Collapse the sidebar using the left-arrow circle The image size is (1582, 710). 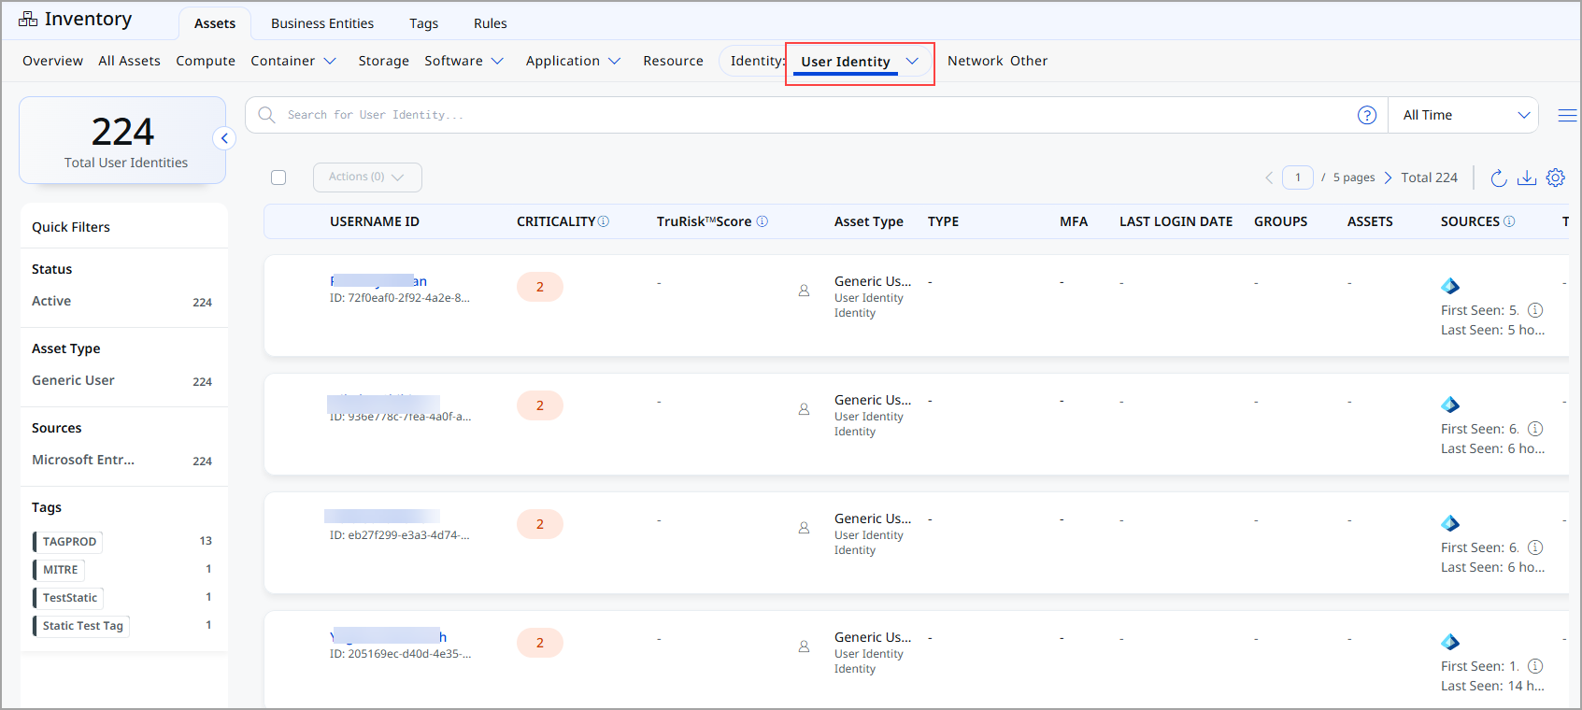pos(224,138)
